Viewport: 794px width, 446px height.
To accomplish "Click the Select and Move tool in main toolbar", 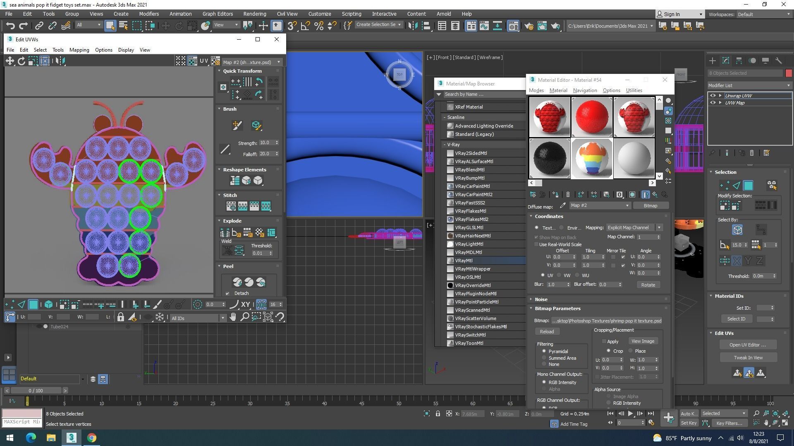I will tap(165, 26).
